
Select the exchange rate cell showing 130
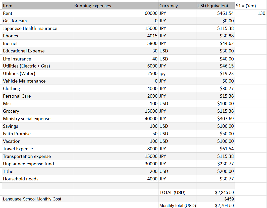[x=251, y=13]
